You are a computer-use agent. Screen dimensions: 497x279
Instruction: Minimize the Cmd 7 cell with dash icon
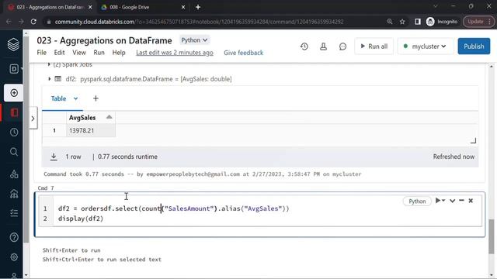(x=461, y=201)
